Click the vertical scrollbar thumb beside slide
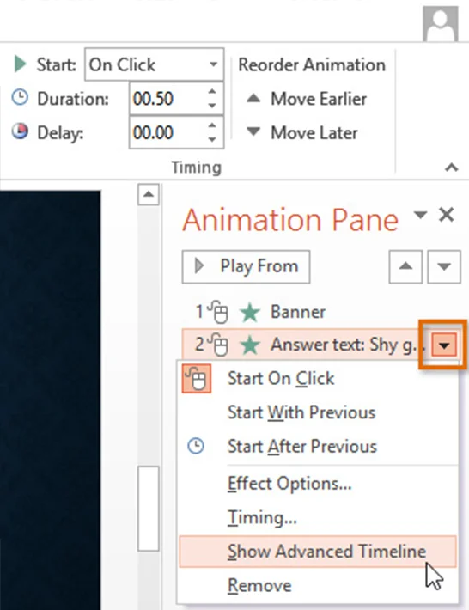This screenshot has width=469, height=610. click(149, 508)
